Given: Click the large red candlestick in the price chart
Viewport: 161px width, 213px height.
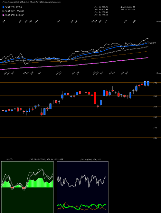Looking at the screenshot, I should point(95,98).
